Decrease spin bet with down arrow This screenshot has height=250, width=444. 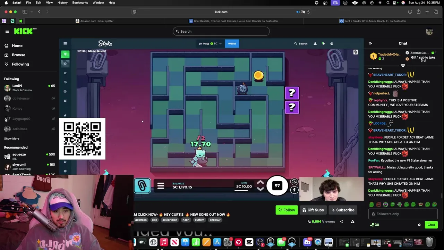pos(261,189)
